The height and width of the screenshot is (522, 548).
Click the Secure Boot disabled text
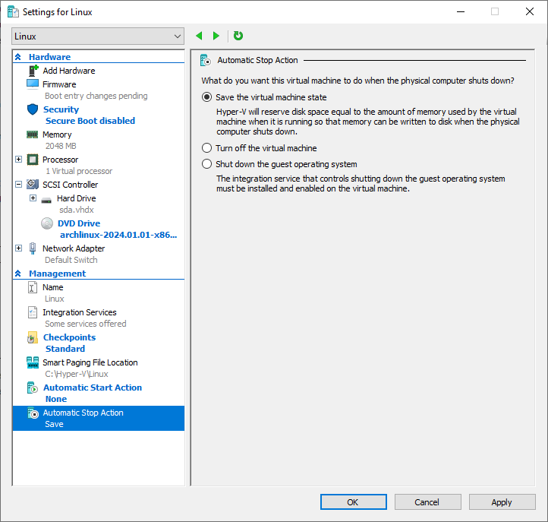[x=90, y=121]
